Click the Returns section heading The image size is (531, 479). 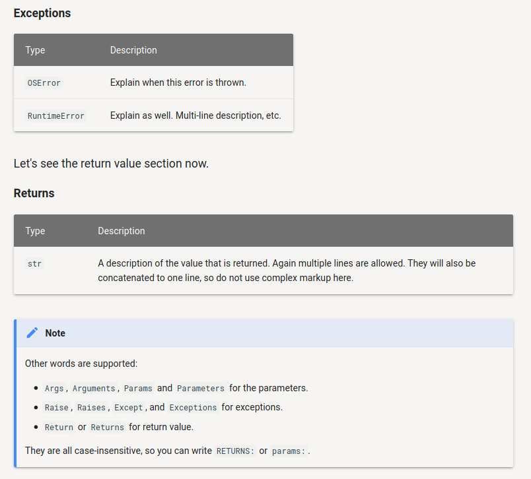[x=34, y=193]
